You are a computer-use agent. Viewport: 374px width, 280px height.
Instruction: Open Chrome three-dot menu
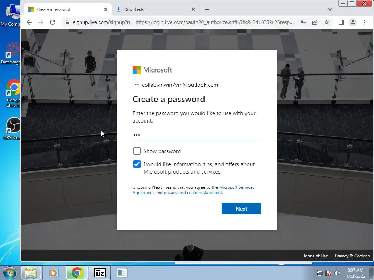coord(365,22)
